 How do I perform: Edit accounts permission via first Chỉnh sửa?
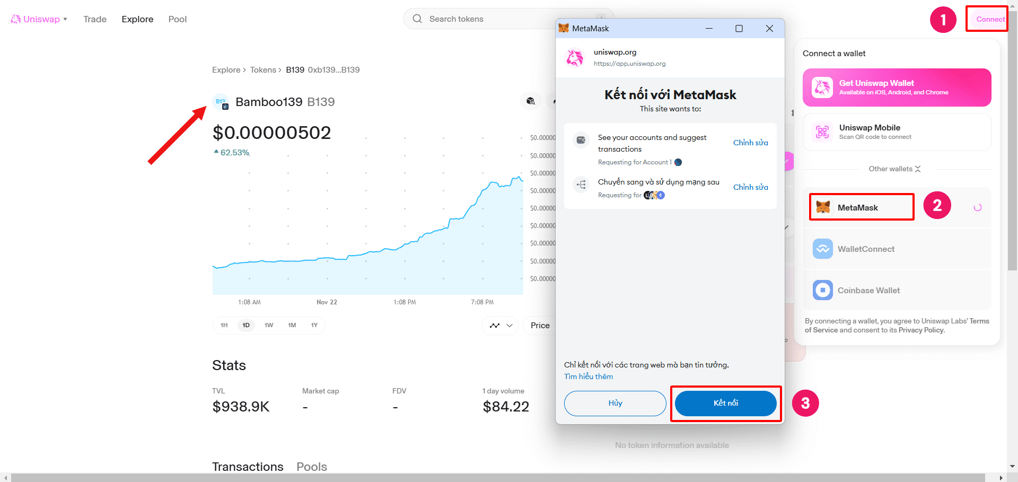click(x=750, y=143)
